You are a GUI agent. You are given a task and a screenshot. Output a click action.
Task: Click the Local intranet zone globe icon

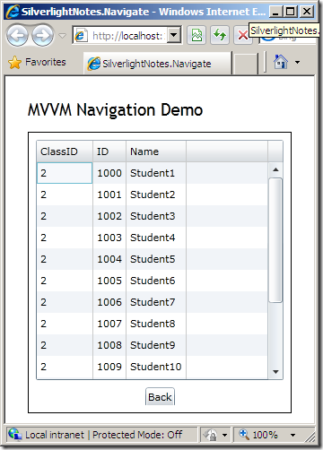point(15,434)
